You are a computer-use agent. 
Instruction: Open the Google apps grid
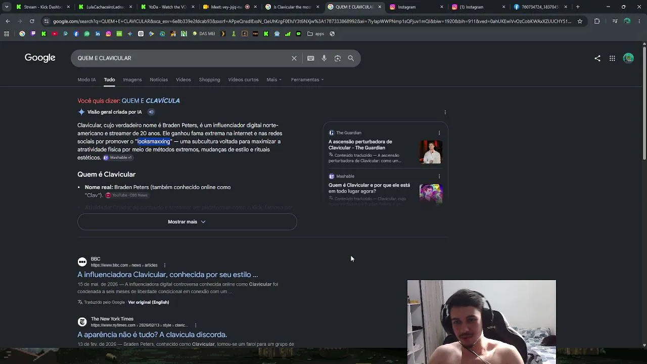(x=612, y=58)
